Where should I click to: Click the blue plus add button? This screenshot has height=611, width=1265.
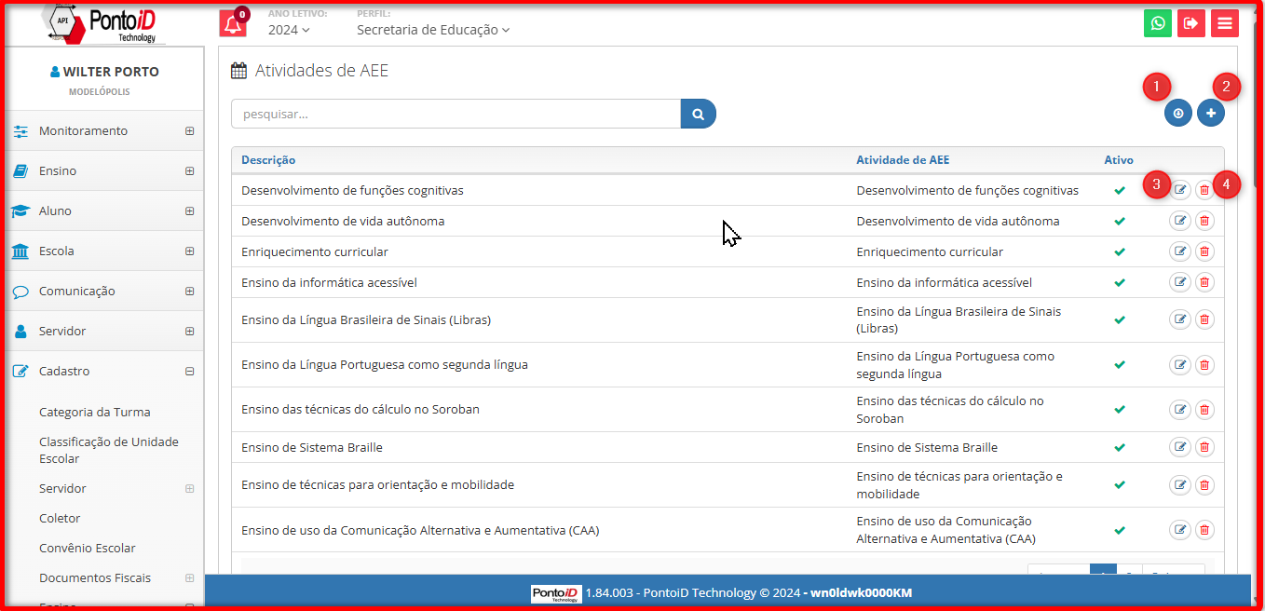tap(1211, 114)
